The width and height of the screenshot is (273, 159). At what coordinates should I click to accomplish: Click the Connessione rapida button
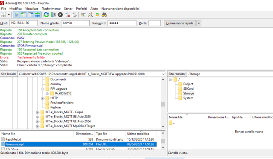click(x=180, y=23)
